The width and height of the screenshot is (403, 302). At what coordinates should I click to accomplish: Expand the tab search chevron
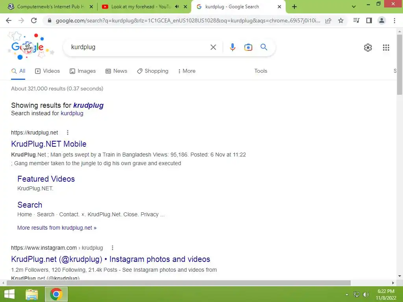pyautogui.click(x=354, y=7)
